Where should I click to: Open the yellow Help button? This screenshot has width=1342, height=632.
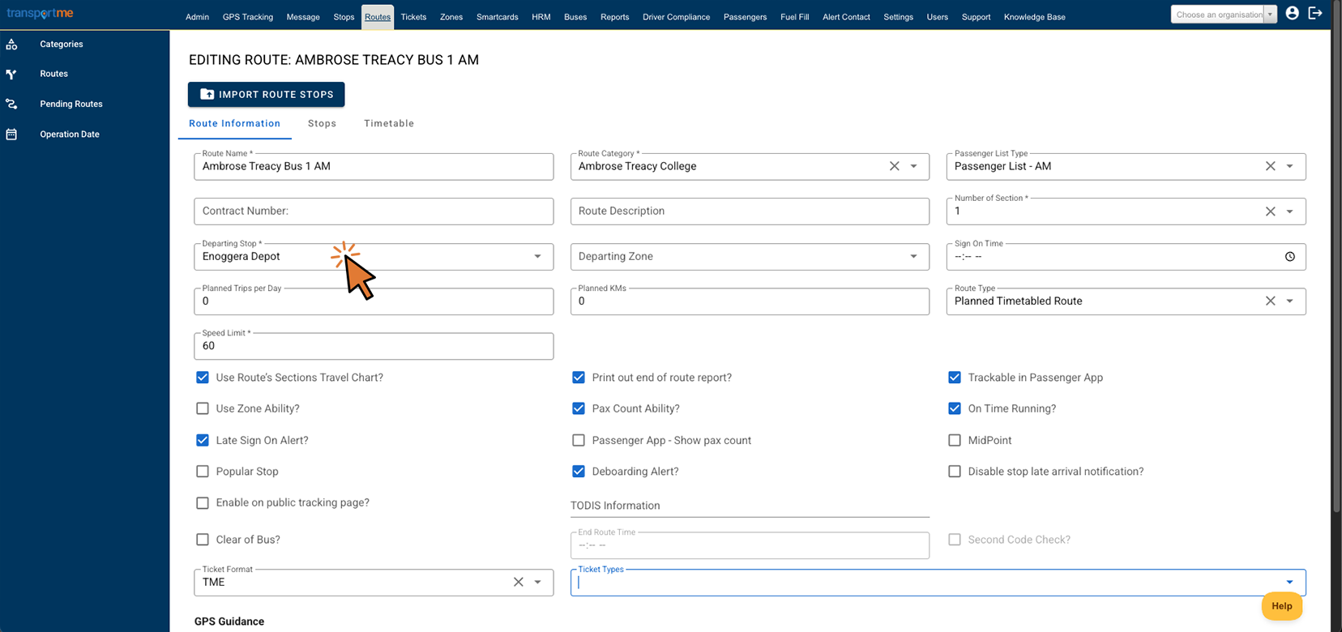[1282, 606]
